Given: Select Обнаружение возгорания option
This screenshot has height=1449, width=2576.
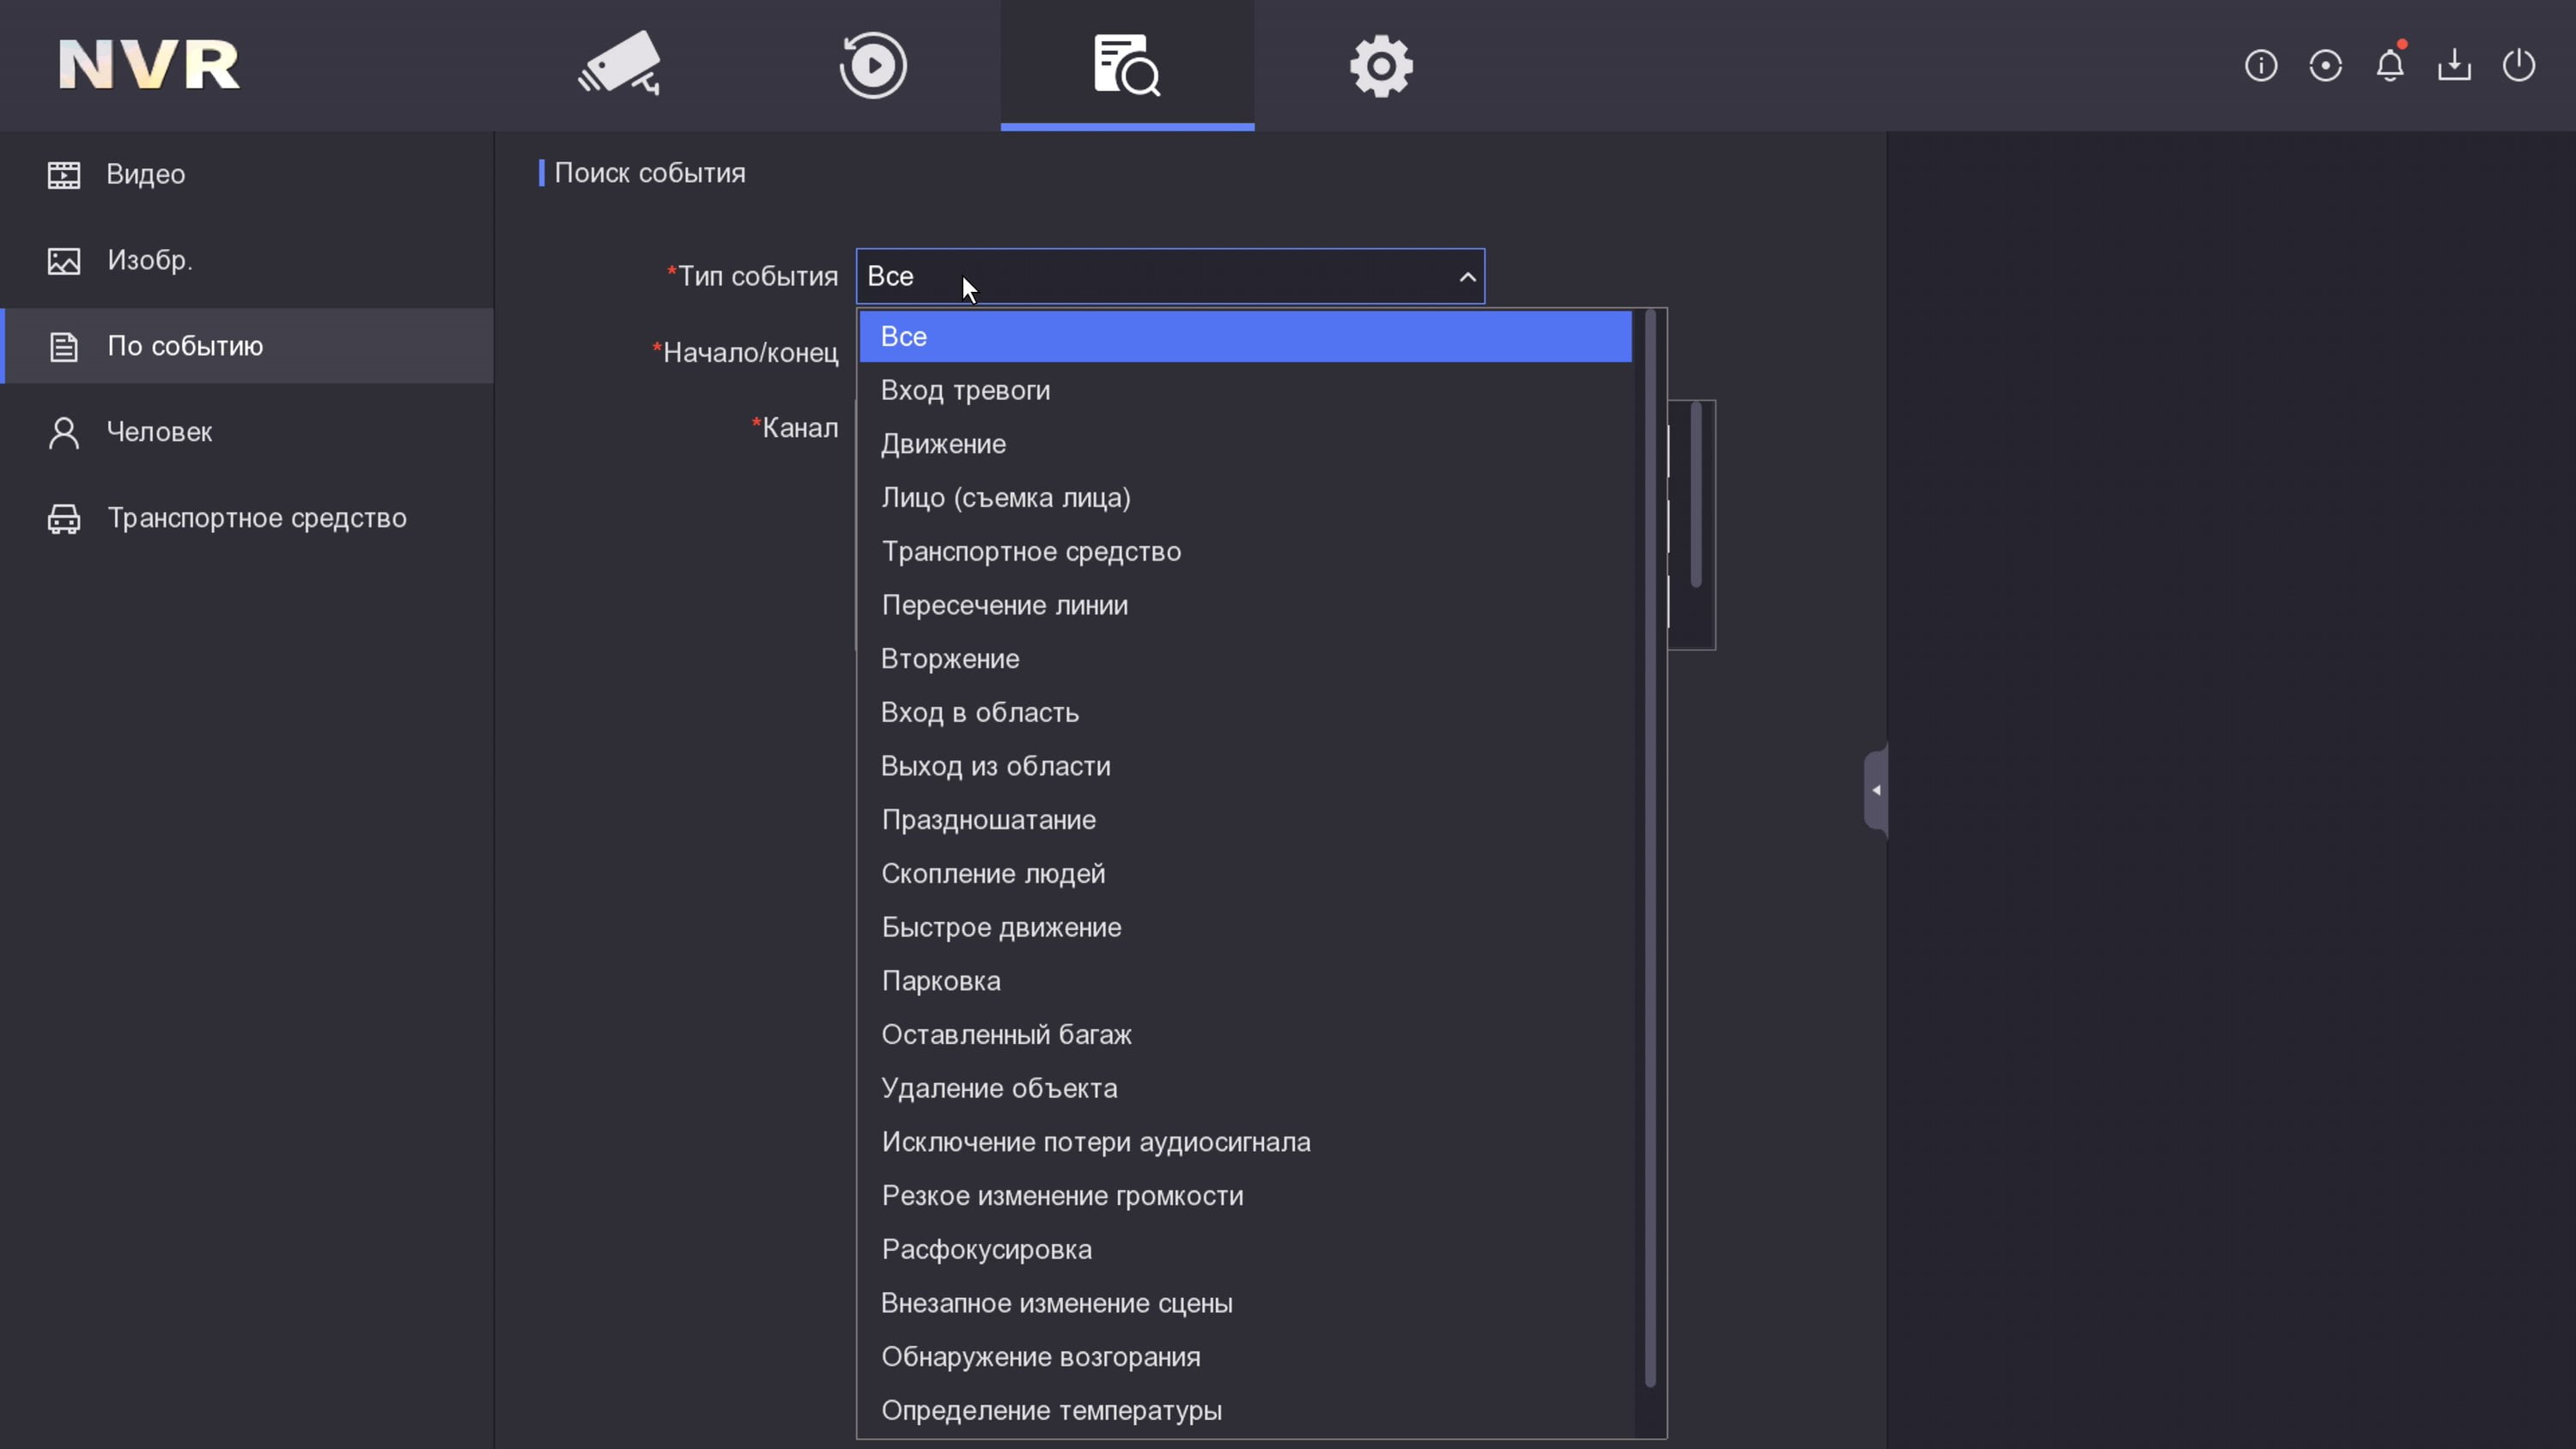Looking at the screenshot, I should pos(1245,1358).
